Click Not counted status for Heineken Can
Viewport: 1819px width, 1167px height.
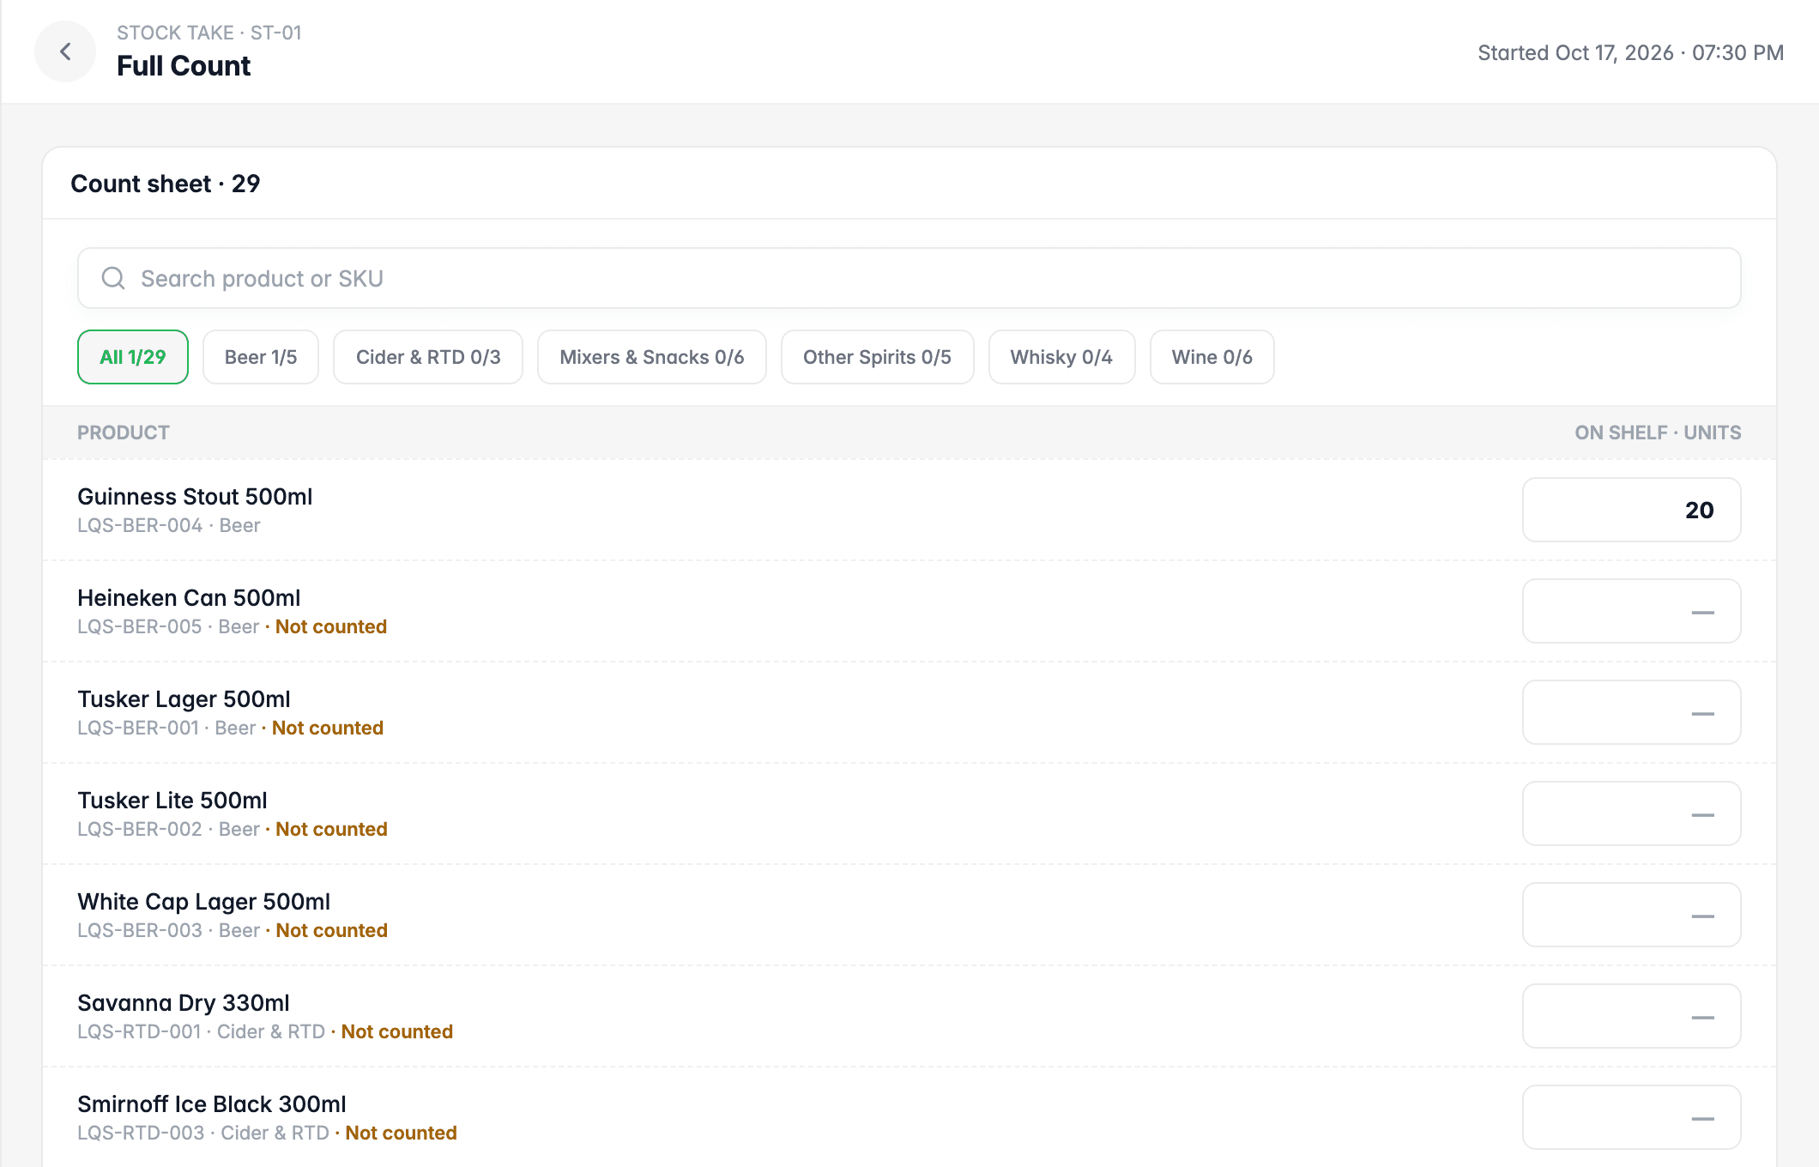click(x=331, y=627)
